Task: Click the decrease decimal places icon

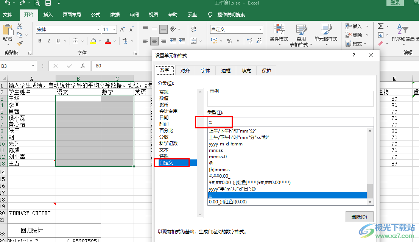Action: pos(259,41)
